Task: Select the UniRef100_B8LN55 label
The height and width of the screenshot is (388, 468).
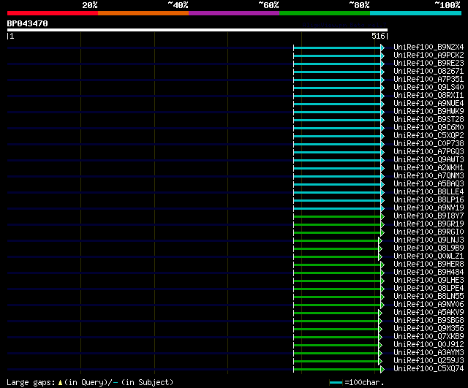Action: [x=429, y=297]
